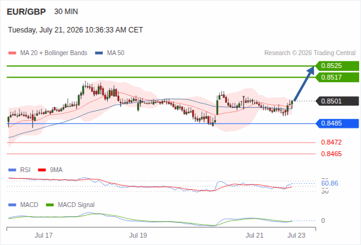361x245 pixels.
Task: Click the EUR/GBP pair title
Action: tap(26, 12)
